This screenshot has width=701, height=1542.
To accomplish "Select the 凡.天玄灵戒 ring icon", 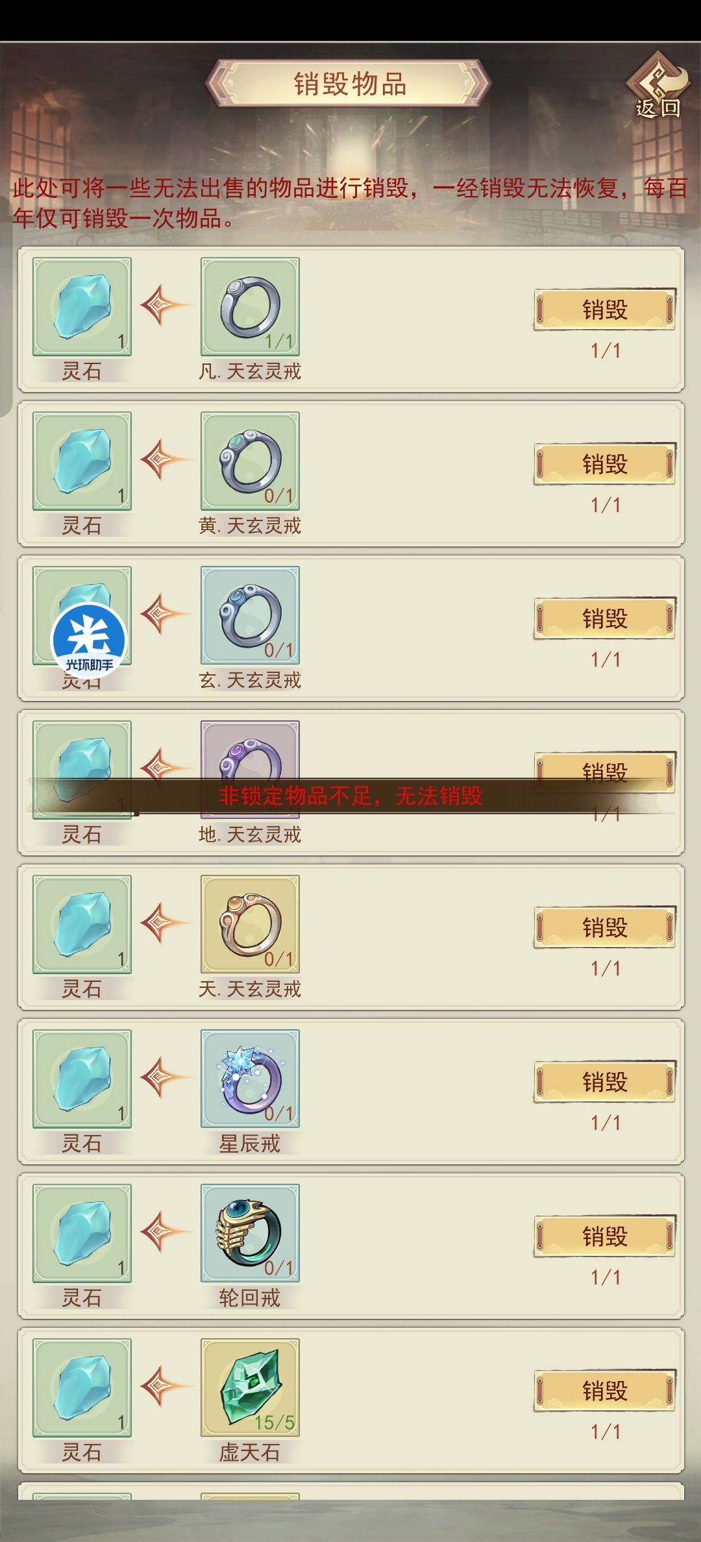I will (250, 306).
